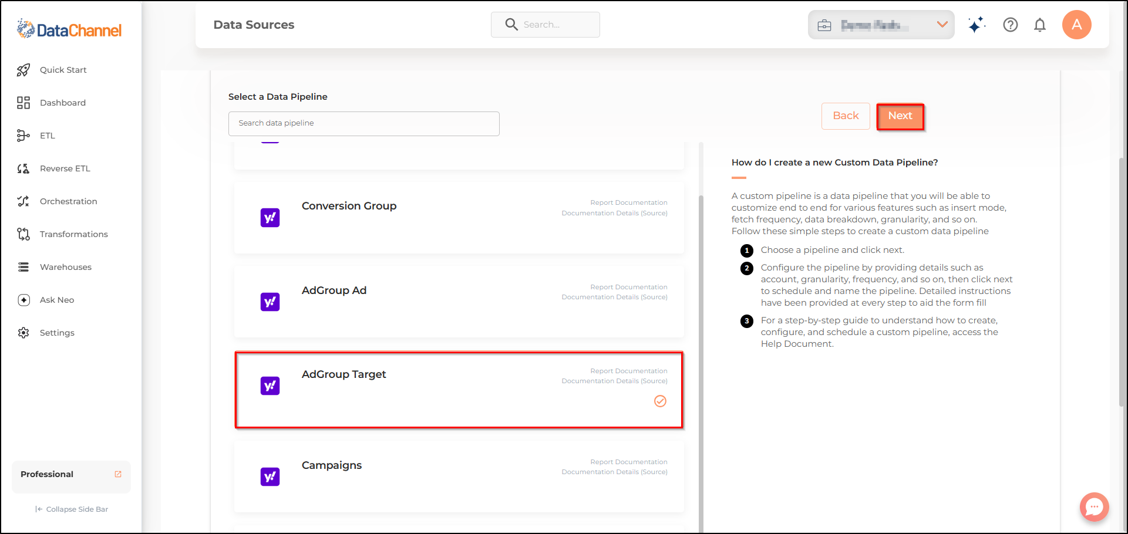This screenshot has width=1128, height=534.
Task: Open the notifications bell
Action: tap(1040, 25)
